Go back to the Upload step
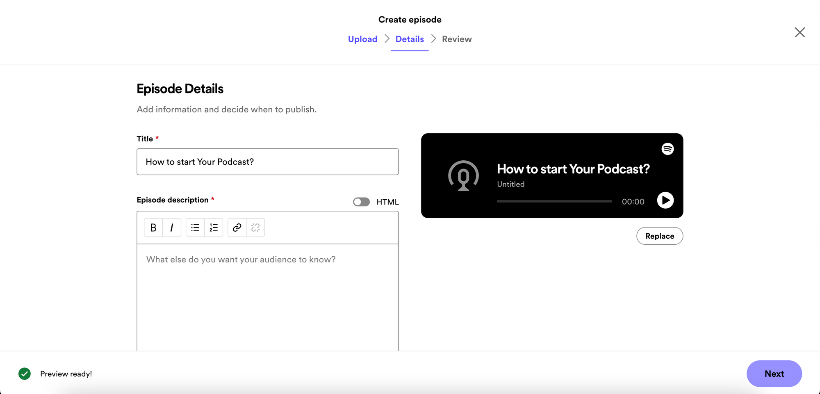820x394 pixels. tap(362, 39)
